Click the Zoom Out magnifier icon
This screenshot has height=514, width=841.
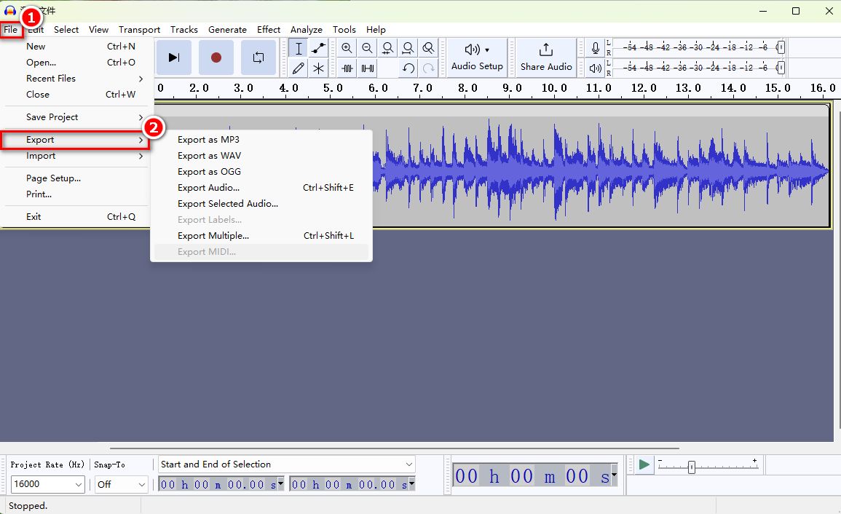pyautogui.click(x=368, y=48)
